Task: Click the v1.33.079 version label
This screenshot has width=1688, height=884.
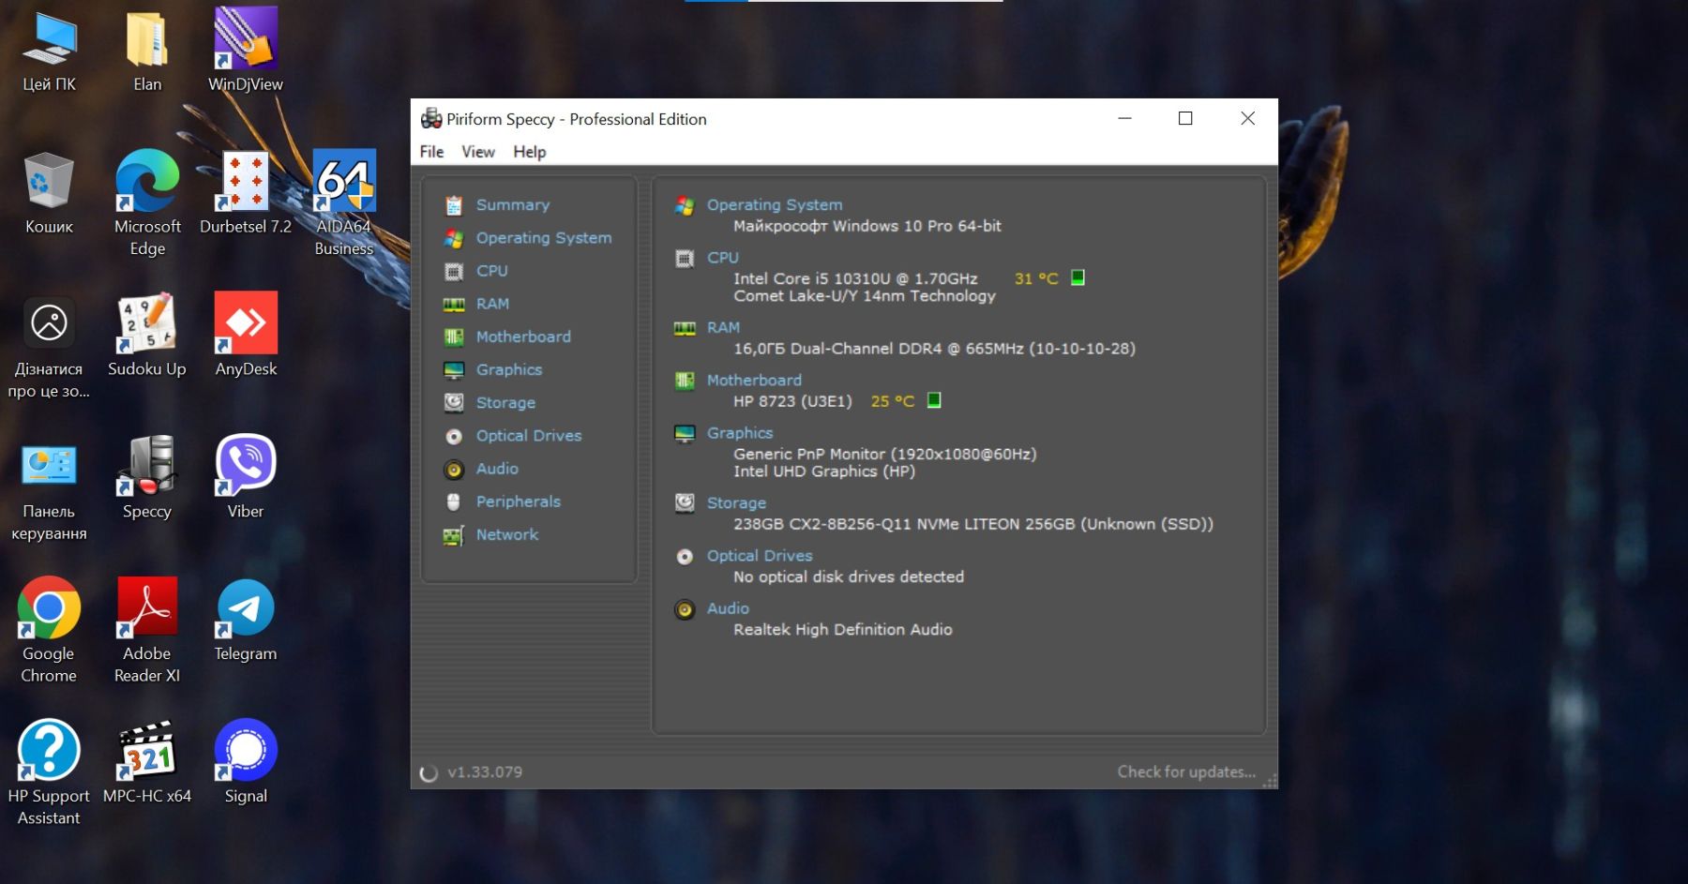Action: 485,772
